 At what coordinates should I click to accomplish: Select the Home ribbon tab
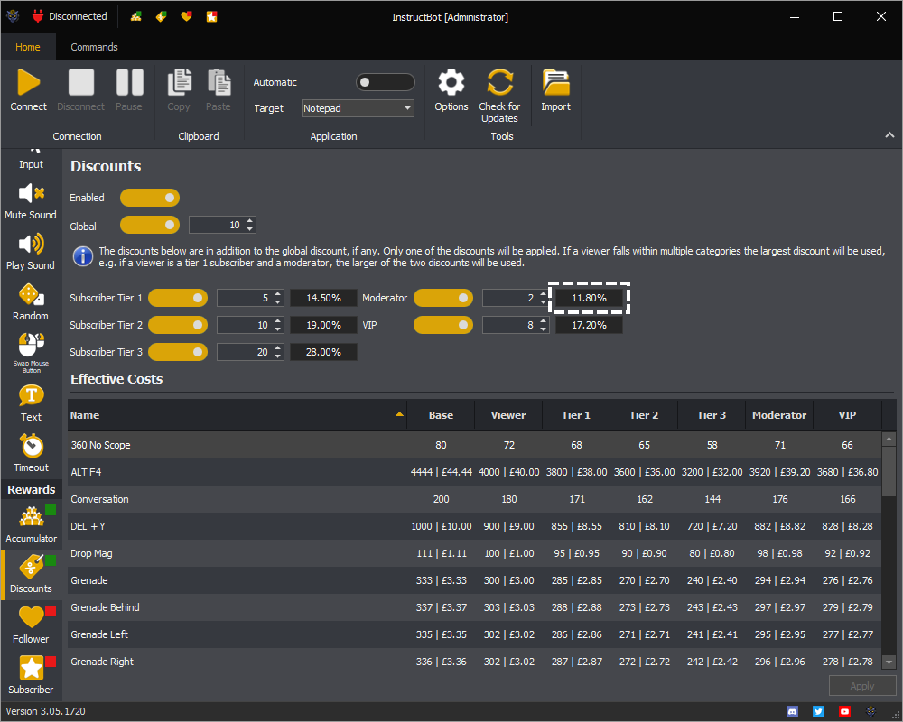pyautogui.click(x=28, y=47)
